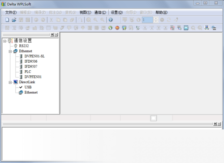Click the red-lined list icon in lower toolbar
Image resolution: width=224 pixels, height=163 pixels.
pos(172,28)
